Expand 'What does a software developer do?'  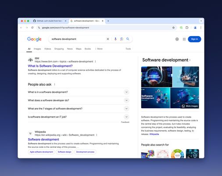point(79,100)
